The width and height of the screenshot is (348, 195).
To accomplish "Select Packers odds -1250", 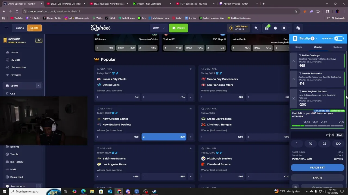I will pos(222,137).
